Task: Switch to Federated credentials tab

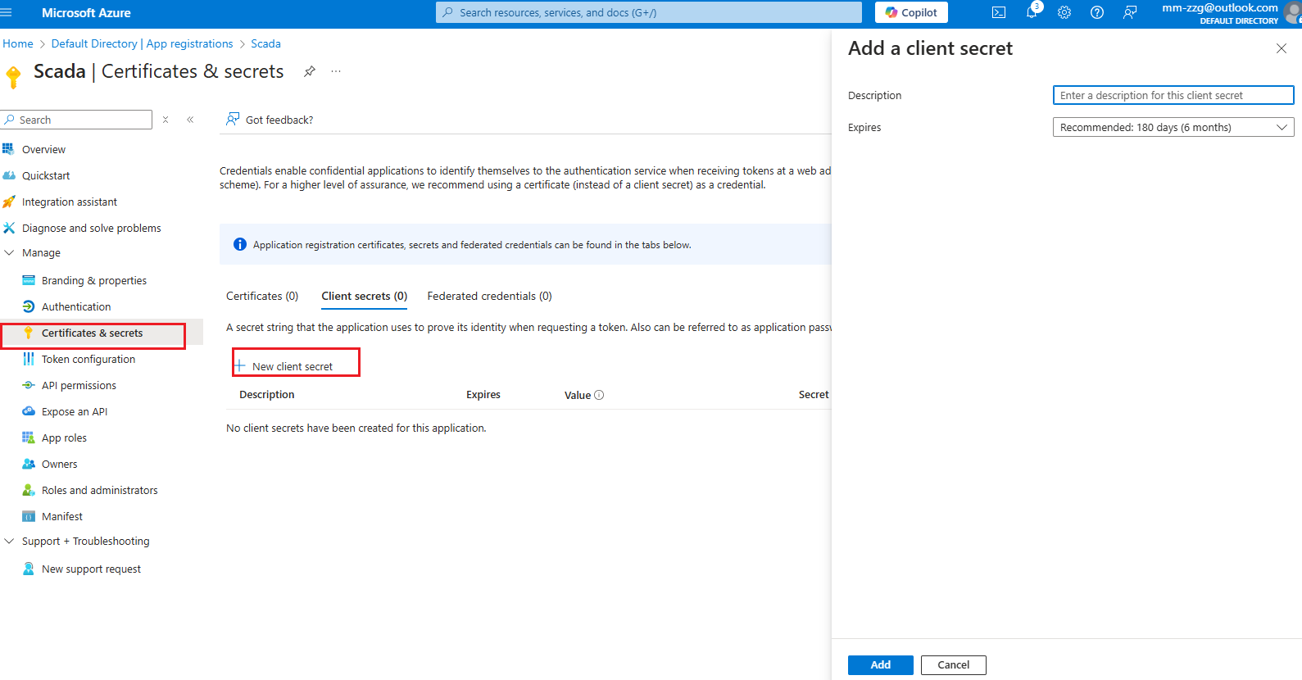Action: click(x=489, y=296)
